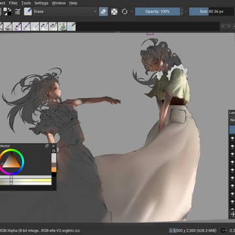
Task: Open the brush preset chooser icon
Action: 28,11
